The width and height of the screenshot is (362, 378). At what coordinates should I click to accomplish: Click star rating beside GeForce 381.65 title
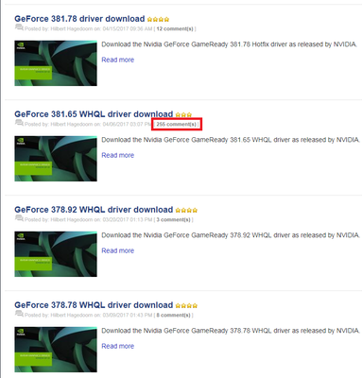coord(183,115)
